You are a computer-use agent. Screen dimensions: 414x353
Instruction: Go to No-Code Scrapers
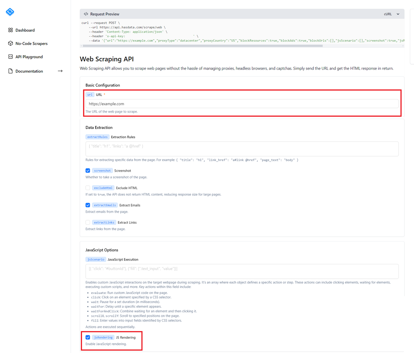(31, 43)
